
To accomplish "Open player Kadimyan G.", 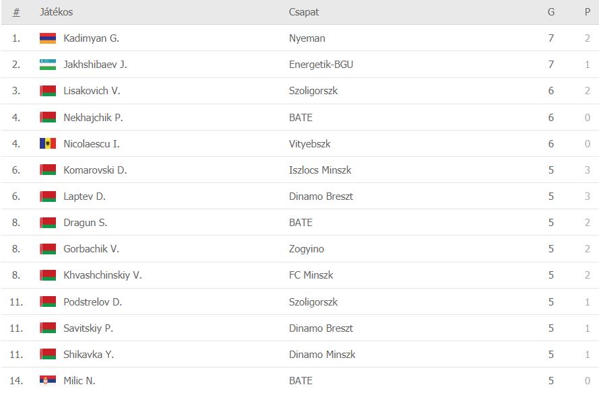I will click(x=92, y=38).
